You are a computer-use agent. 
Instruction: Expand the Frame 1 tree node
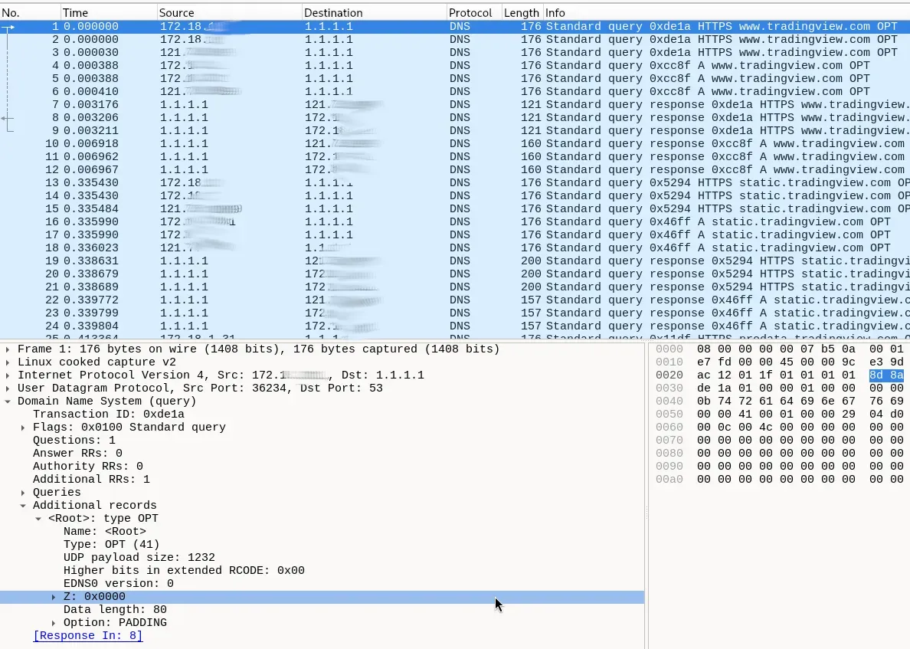coord(8,349)
